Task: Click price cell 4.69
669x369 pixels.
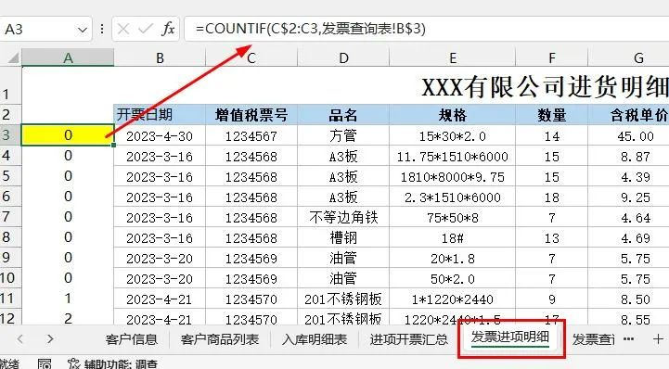Action: (629, 237)
